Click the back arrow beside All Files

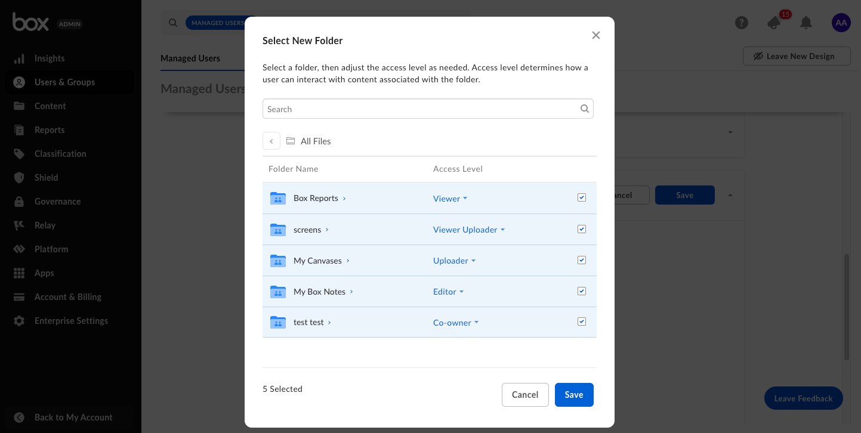tap(271, 141)
